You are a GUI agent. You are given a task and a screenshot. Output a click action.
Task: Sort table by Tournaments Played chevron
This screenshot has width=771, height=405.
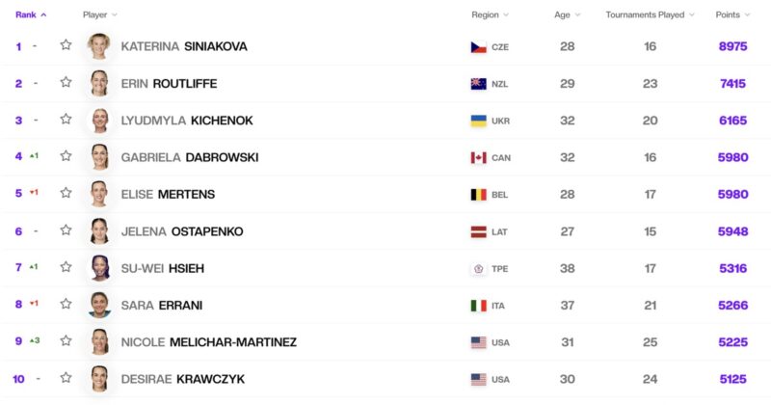[692, 14]
